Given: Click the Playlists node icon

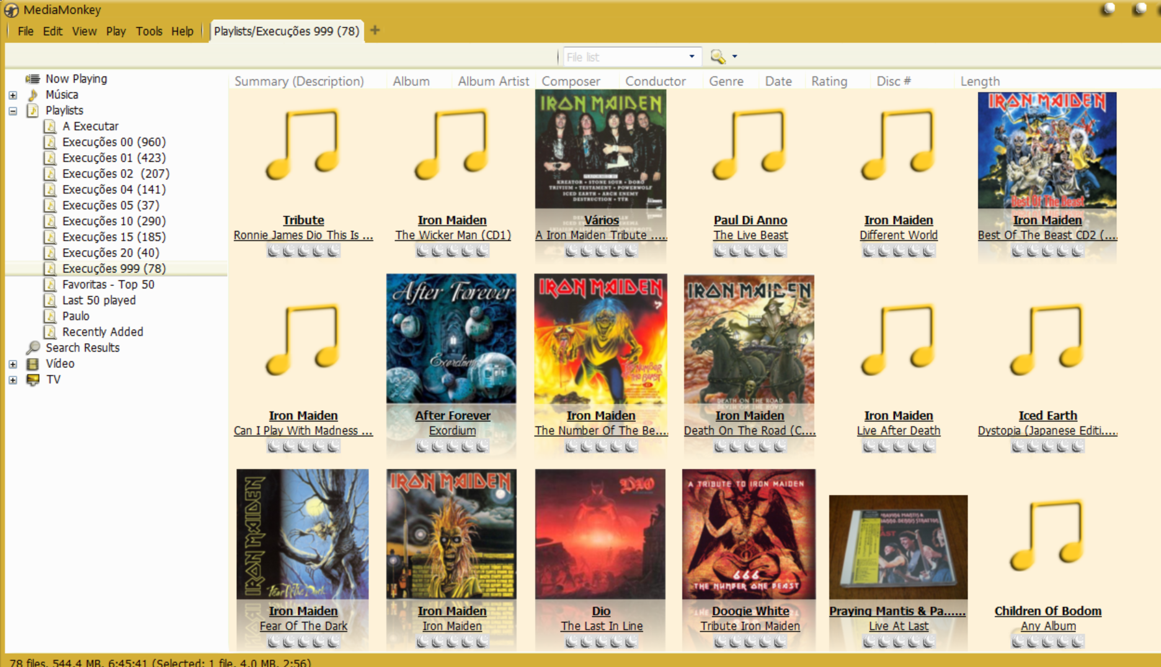Looking at the screenshot, I should (33, 110).
